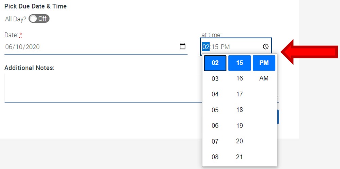This screenshot has height=169, width=340.
Task: Click into the Additional Notes text area
Action: point(102,88)
